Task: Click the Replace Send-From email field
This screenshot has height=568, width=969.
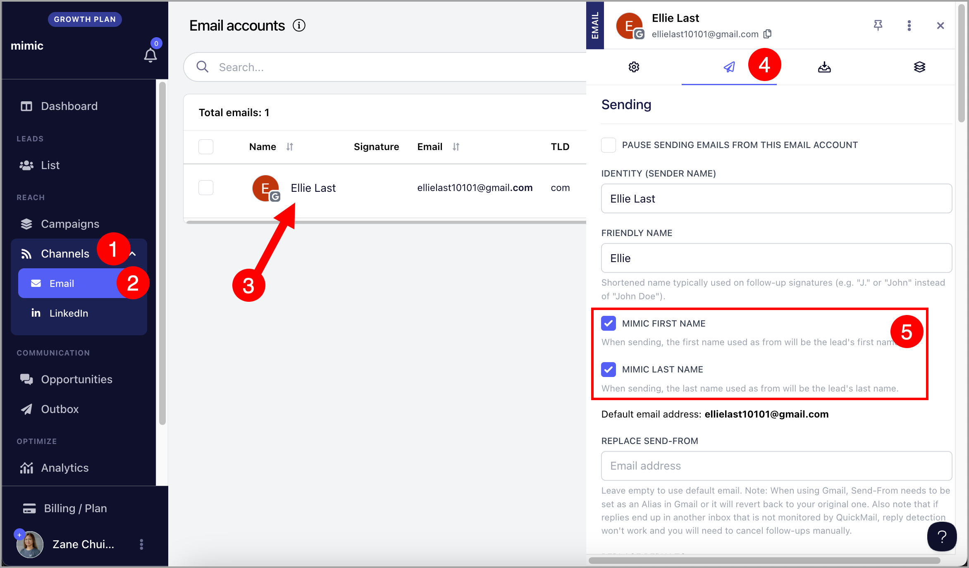Action: (776, 466)
